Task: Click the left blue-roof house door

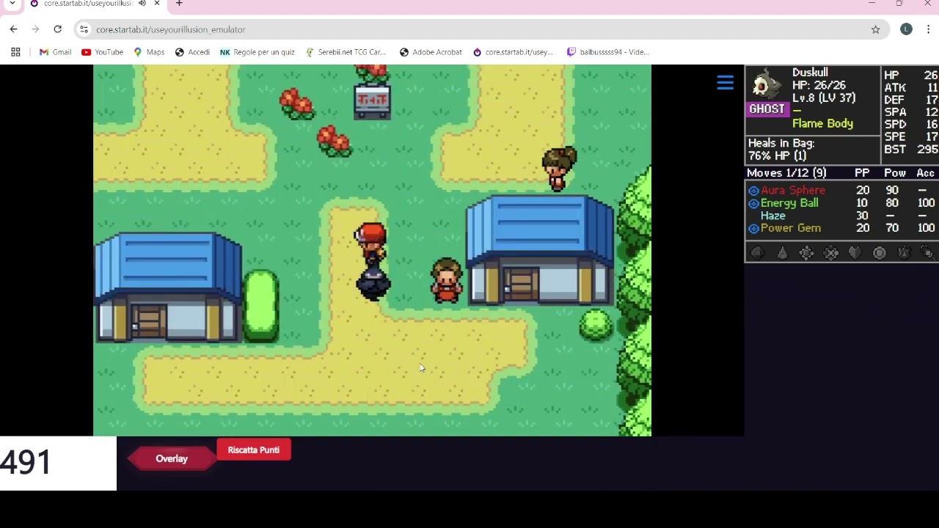Action: pyautogui.click(x=148, y=322)
